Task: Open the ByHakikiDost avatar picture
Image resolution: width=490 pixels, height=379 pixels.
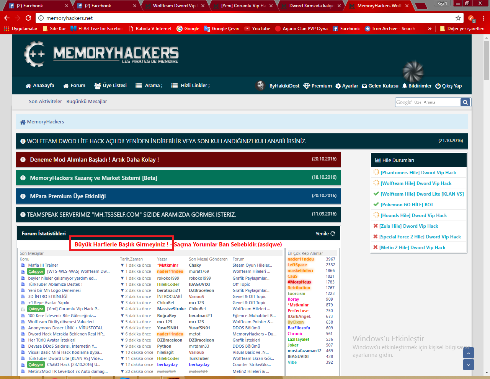Action: (x=261, y=86)
